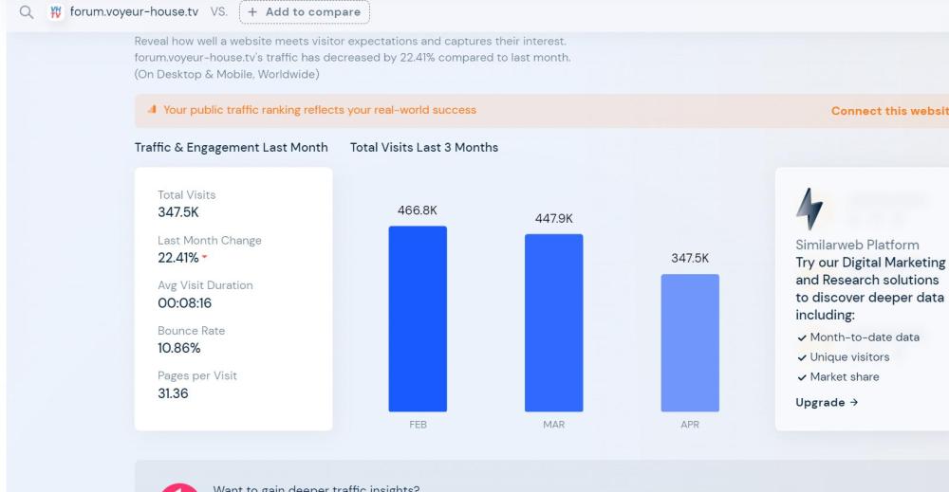Click the Pages per Visit value
This screenshot has width=949, height=492.
pyautogui.click(x=173, y=393)
